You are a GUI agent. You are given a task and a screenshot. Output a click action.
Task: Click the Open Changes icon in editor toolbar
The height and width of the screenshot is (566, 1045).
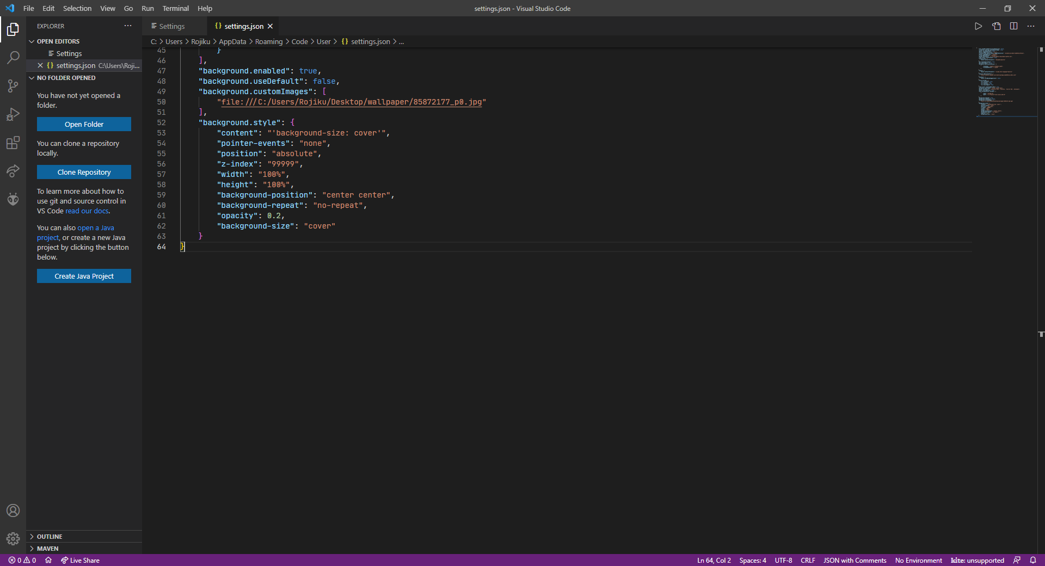point(996,26)
